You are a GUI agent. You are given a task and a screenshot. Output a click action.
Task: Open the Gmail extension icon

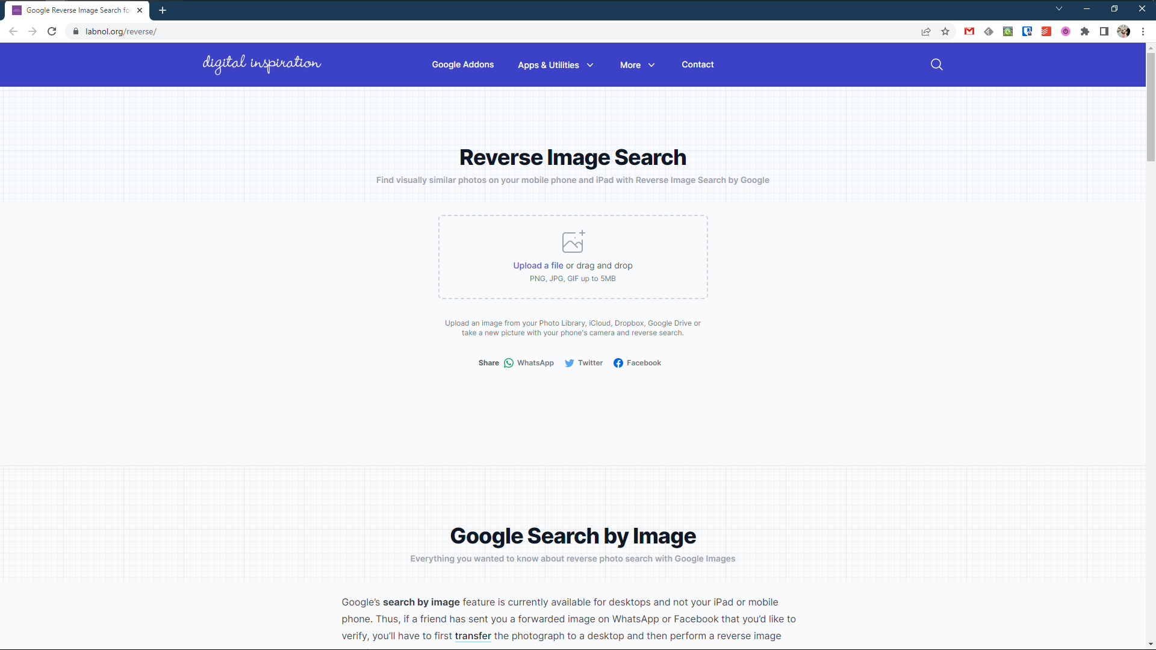click(x=969, y=31)
